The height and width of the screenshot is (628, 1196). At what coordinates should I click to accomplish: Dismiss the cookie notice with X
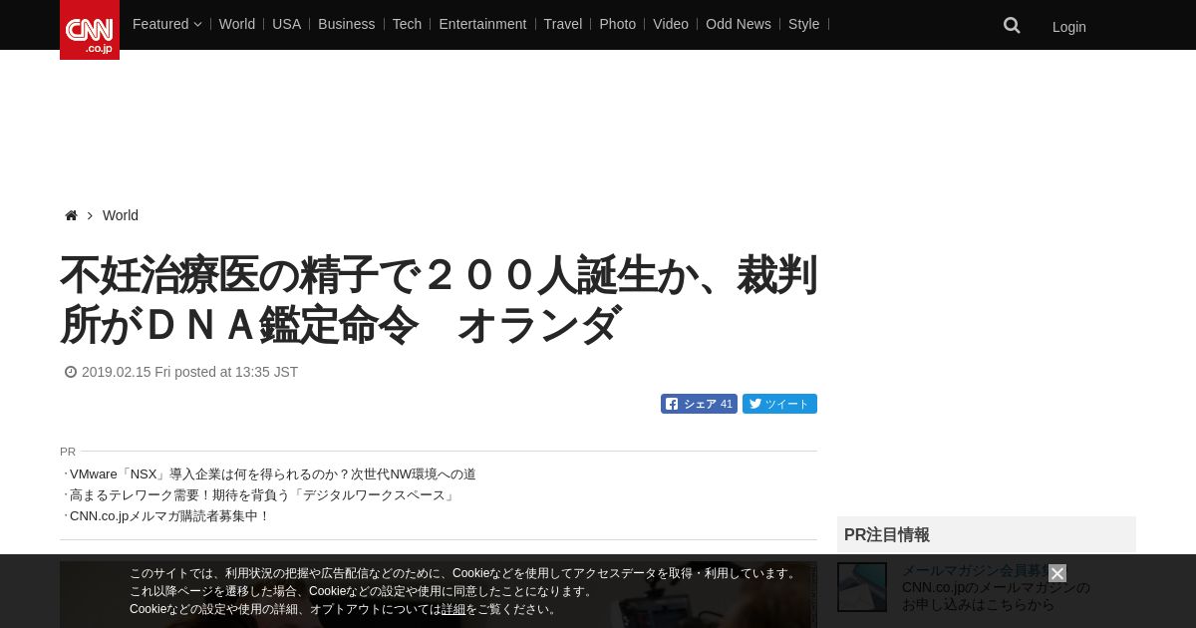click(1057, 573)
